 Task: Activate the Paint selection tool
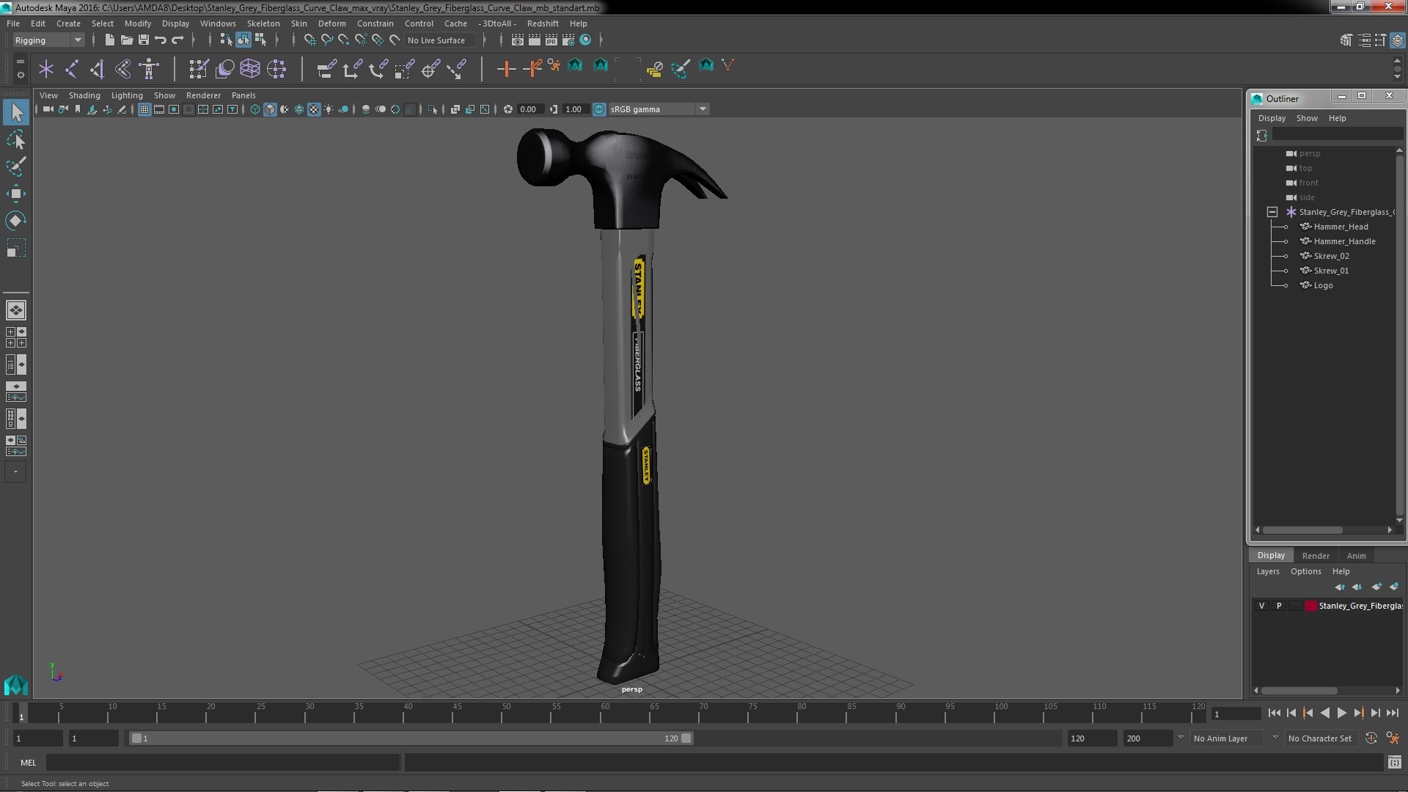click(x=16, y=166)
